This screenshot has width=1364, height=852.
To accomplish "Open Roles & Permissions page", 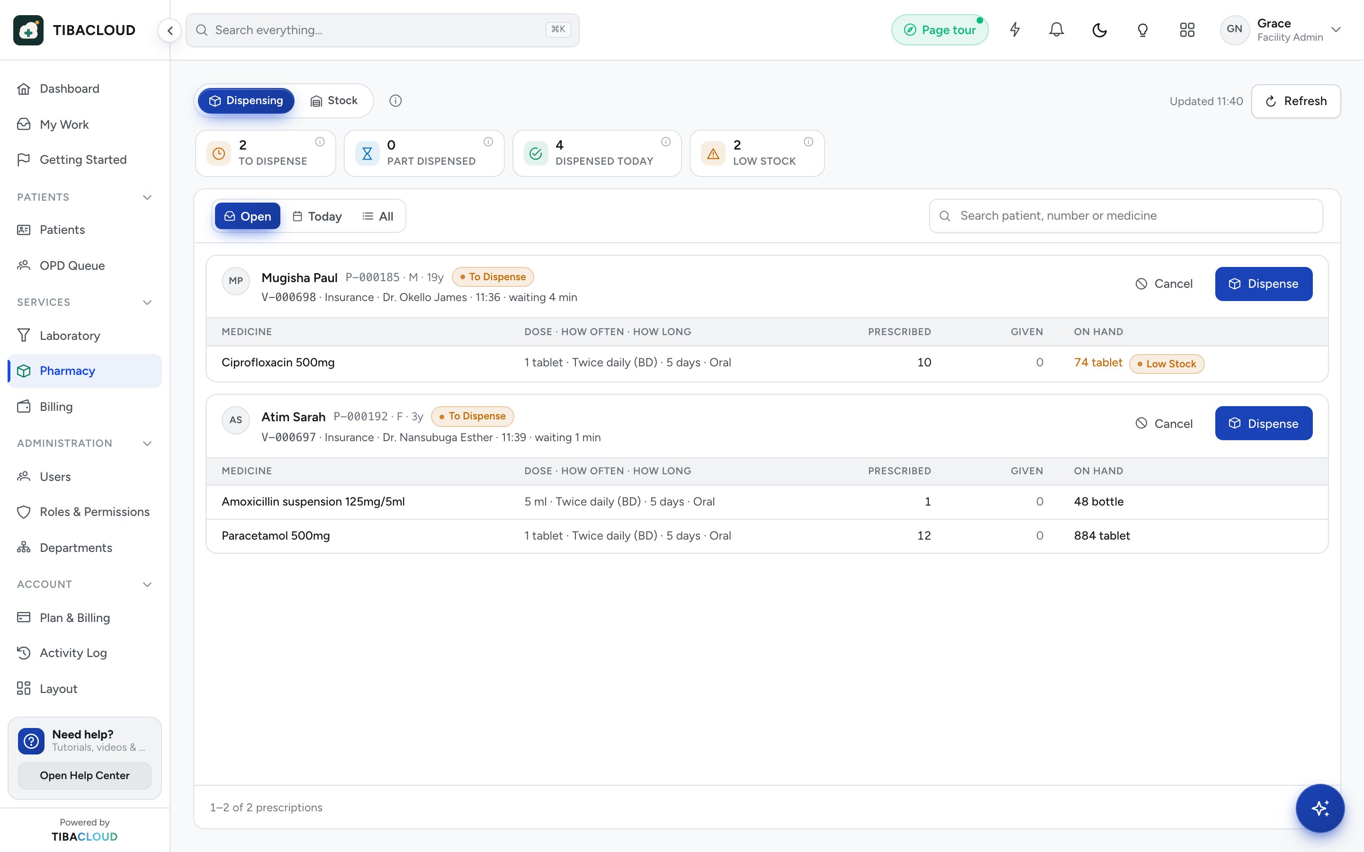I will (x=85, y=512).
